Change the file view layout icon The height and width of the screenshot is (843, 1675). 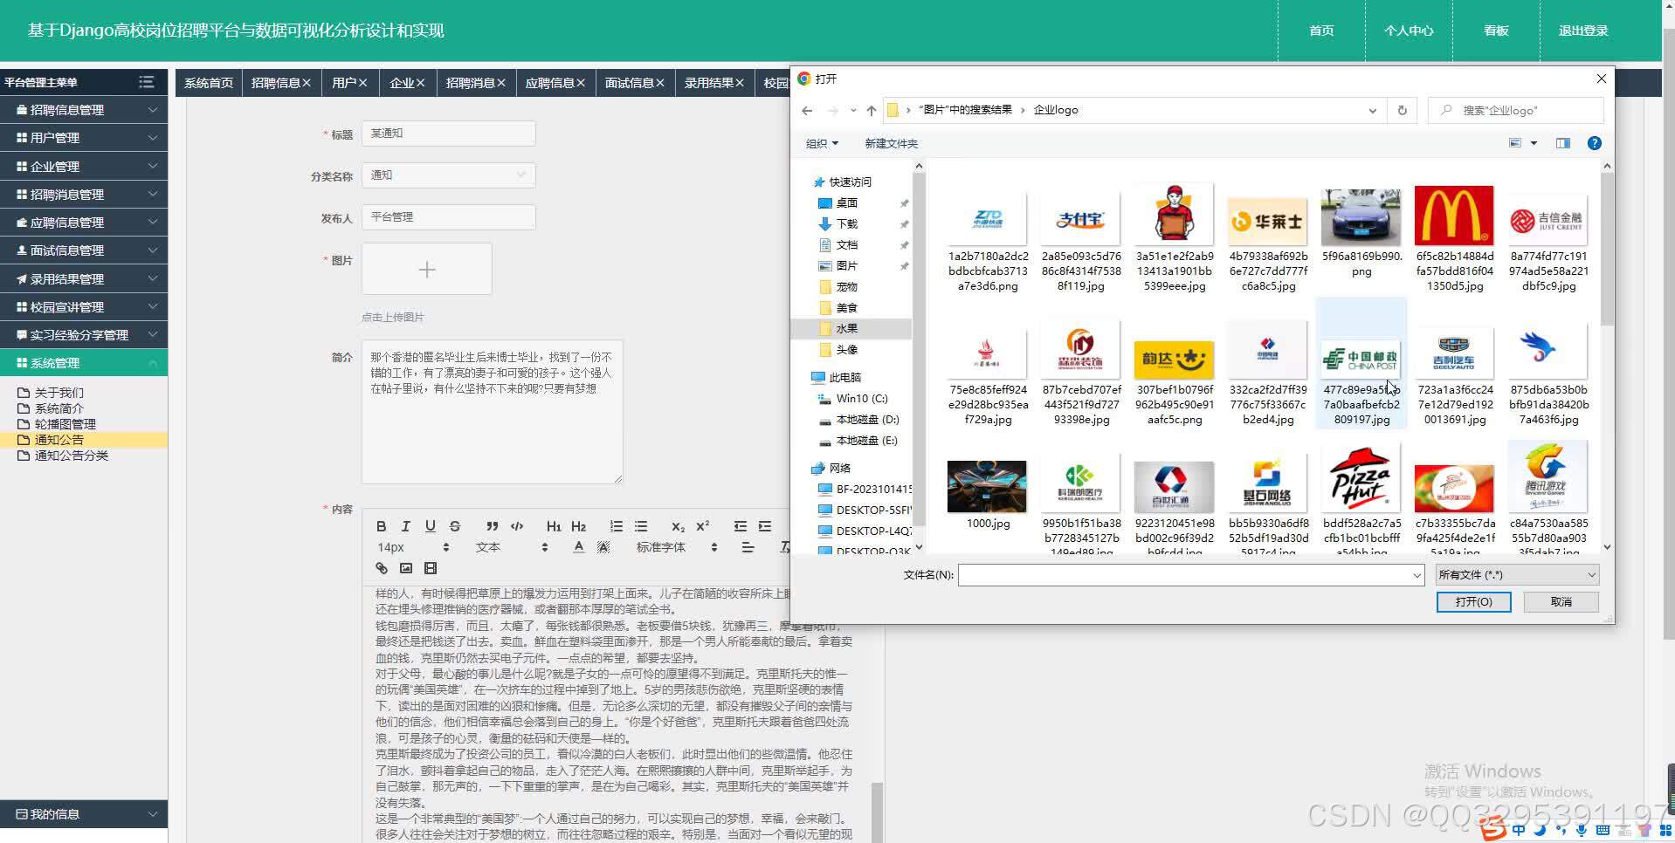1515,143
